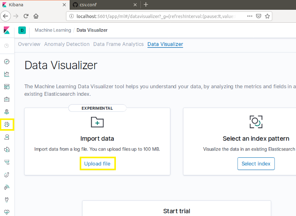Open Recently viewed clock icon
Screen dimensions: 296x216
7,46
